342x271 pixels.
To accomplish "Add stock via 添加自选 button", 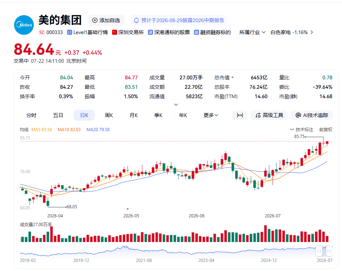I will [x=106, y=20].
